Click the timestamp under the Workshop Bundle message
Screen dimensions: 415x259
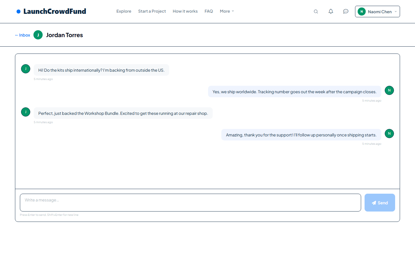(43, 122)
